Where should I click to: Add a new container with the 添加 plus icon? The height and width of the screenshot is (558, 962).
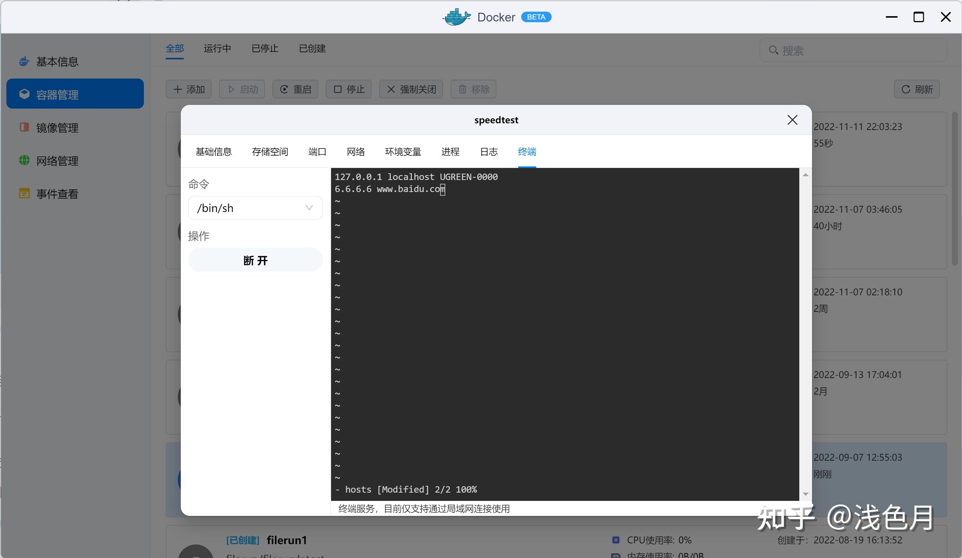[x=177, y=89]
